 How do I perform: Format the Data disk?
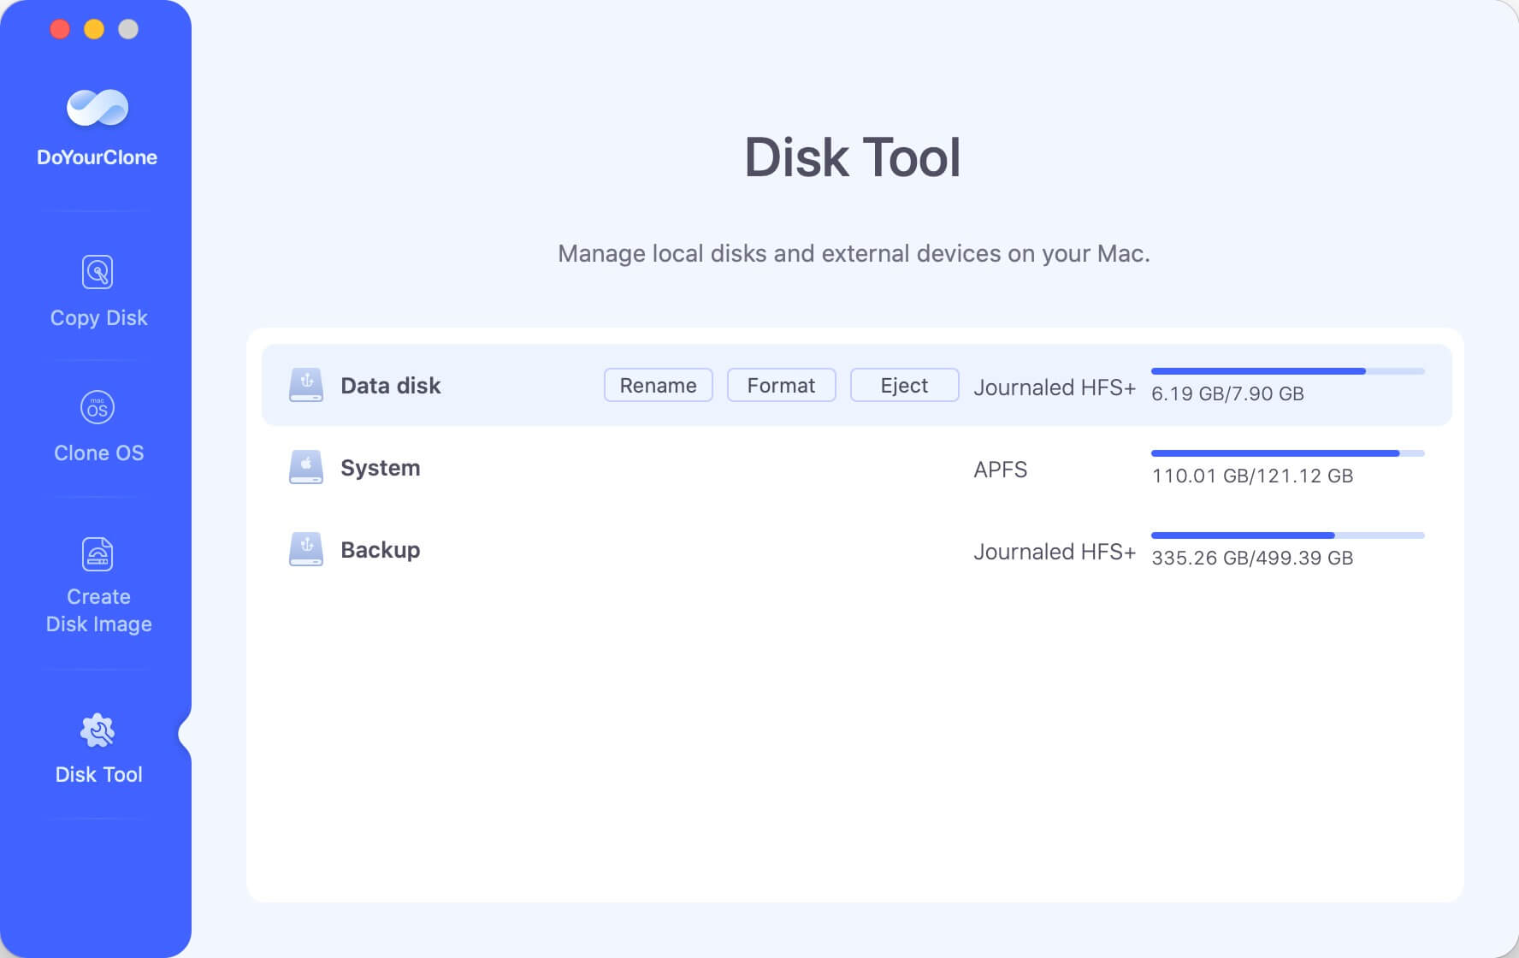point(781,385)
